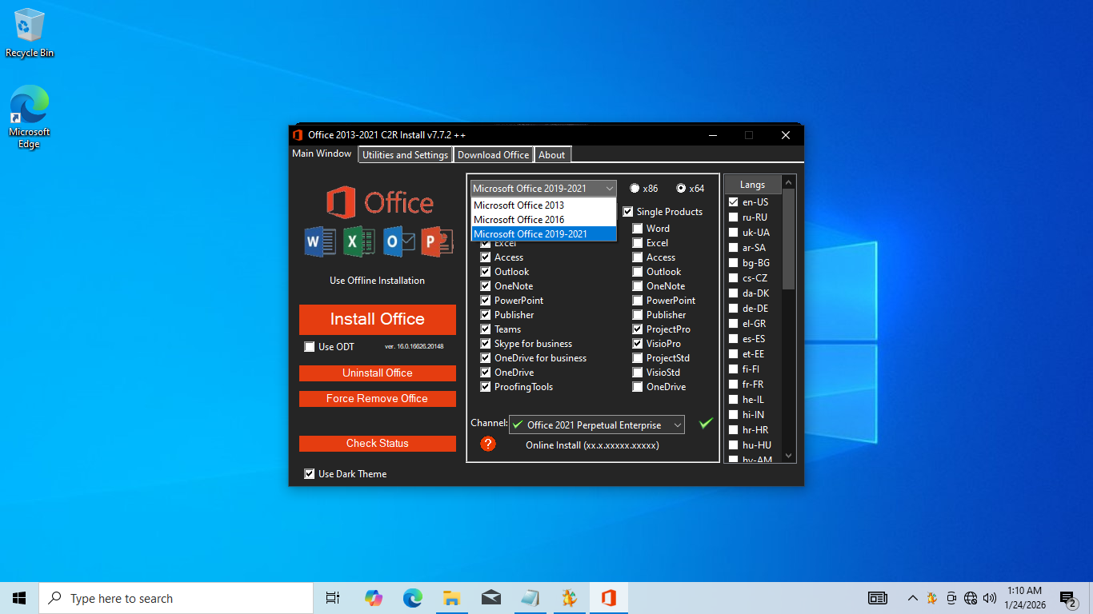1093x614 pixels.
Task: Check the ru-RU language checkbox
Action: pos(733,217)
